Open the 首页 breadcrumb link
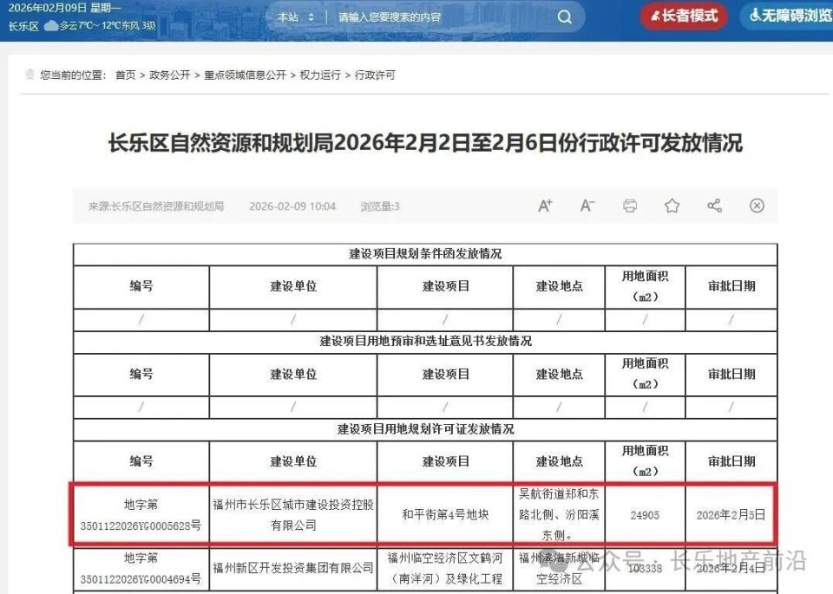This screenshot has width=833, height=594. pos(124,75)
